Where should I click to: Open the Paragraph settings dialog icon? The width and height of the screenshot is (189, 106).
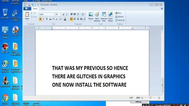tap(85, 19)
